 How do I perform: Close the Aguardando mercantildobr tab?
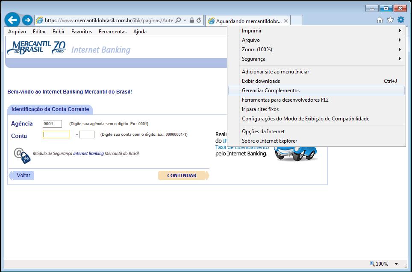pyautogui.click(x=286, y=21)
